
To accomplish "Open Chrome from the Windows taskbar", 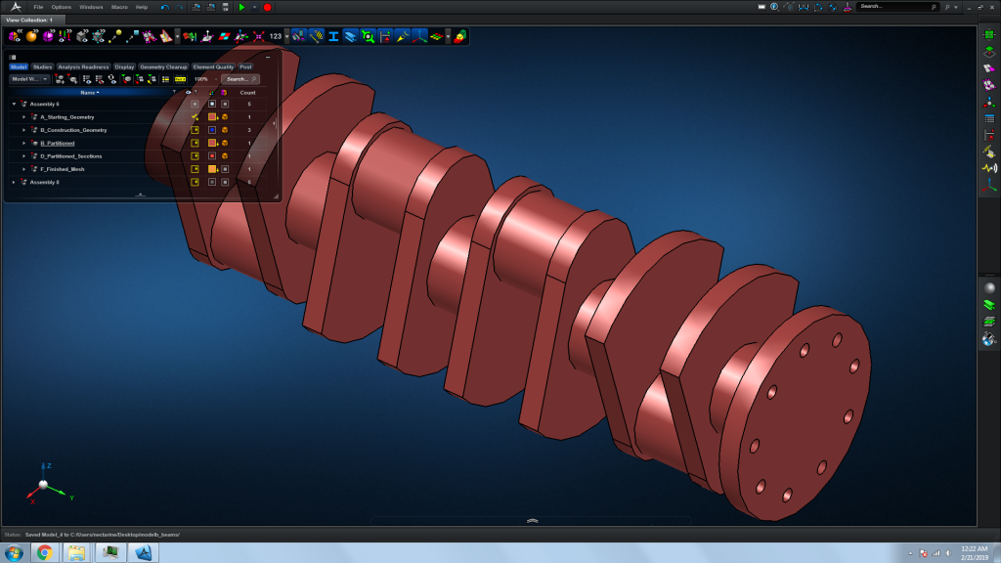I will 45,553.
